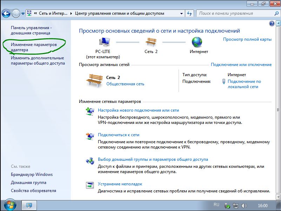Viewport: 281px width, 211px height.
Task: Open the address bar history dropdown
Action: [181, 13]
